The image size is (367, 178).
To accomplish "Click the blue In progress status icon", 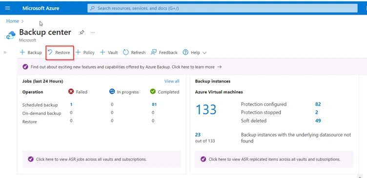I will (x=112, y=92).
